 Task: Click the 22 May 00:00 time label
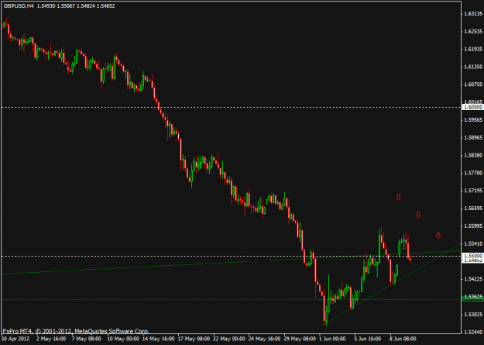pos(229,339)
